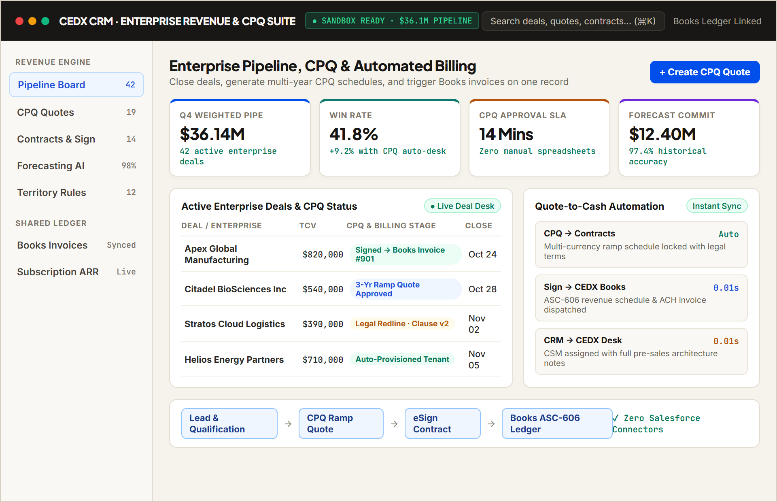Click the $820,000 TCV value
Viewport: 777px width, 502px height.
point(323,254)
